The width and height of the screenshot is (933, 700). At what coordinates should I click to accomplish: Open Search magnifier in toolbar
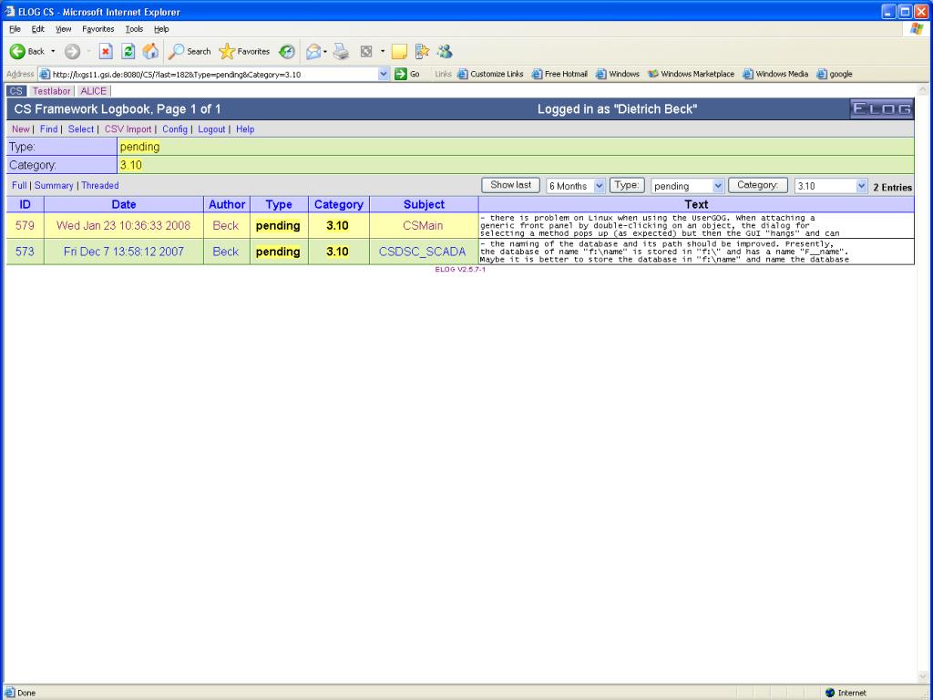coord(190,52)
